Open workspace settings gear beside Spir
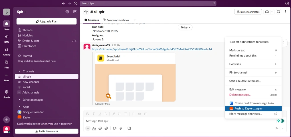291x137 pixels. [x=67, y=12]
